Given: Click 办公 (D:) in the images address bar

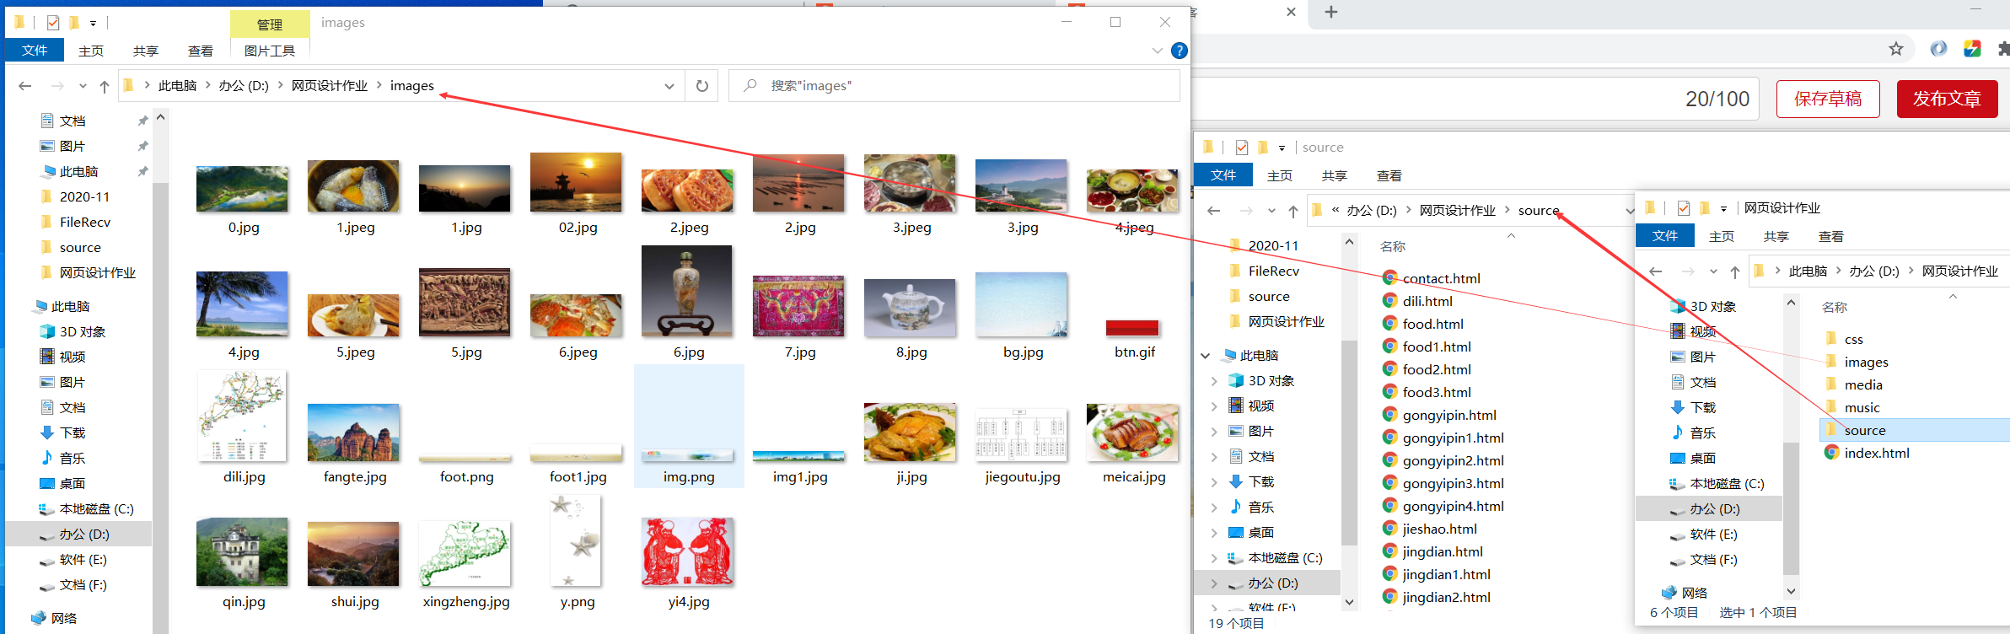Looking at the screenshot, I should [x=244, y=86].
